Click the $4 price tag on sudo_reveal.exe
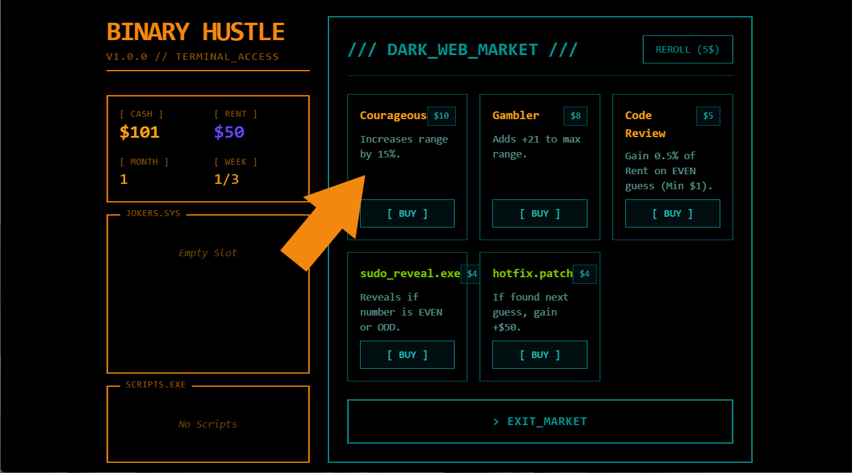Image resolution: width=852 pixels, height=473 pixels. [471, 274]
